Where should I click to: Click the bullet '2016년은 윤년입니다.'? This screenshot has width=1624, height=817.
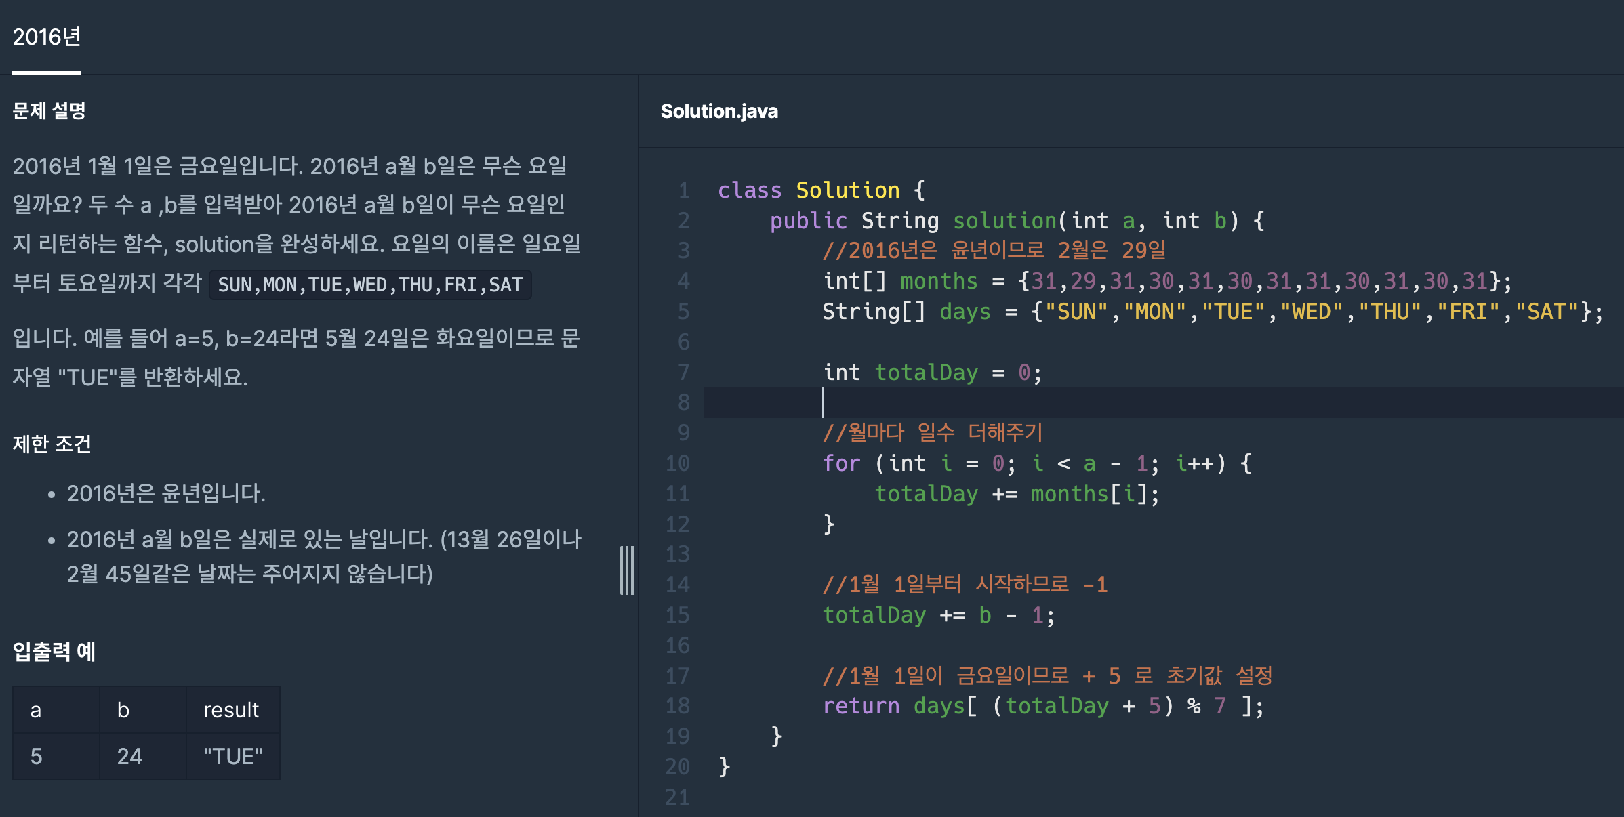[166, 493]
